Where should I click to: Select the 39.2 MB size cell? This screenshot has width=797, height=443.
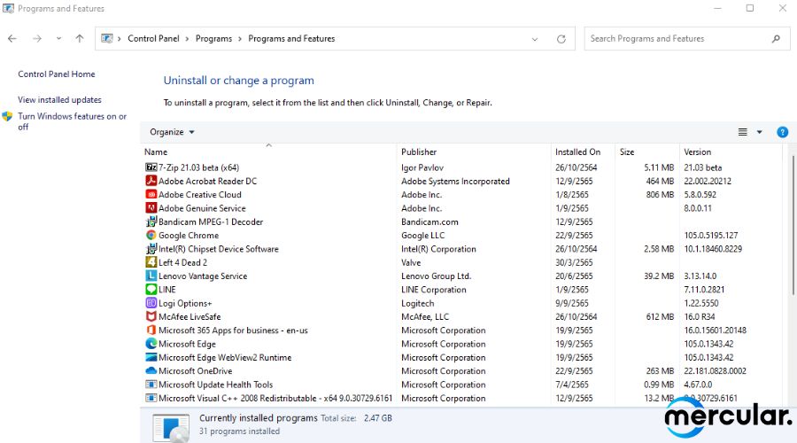click(x=659, y=276)
